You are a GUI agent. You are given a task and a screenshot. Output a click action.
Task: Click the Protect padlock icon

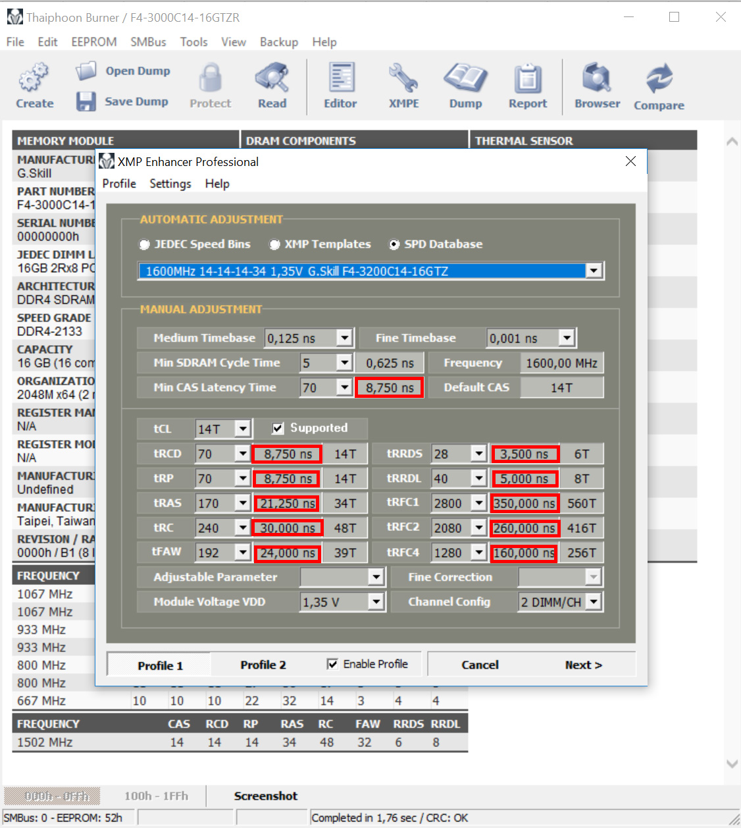coord(210,78)
